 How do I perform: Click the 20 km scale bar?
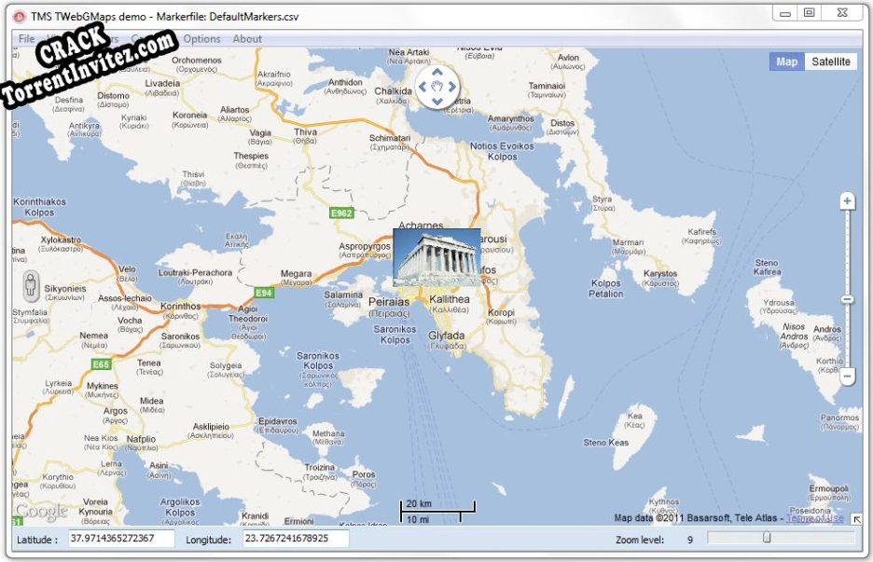click(437, 506)
